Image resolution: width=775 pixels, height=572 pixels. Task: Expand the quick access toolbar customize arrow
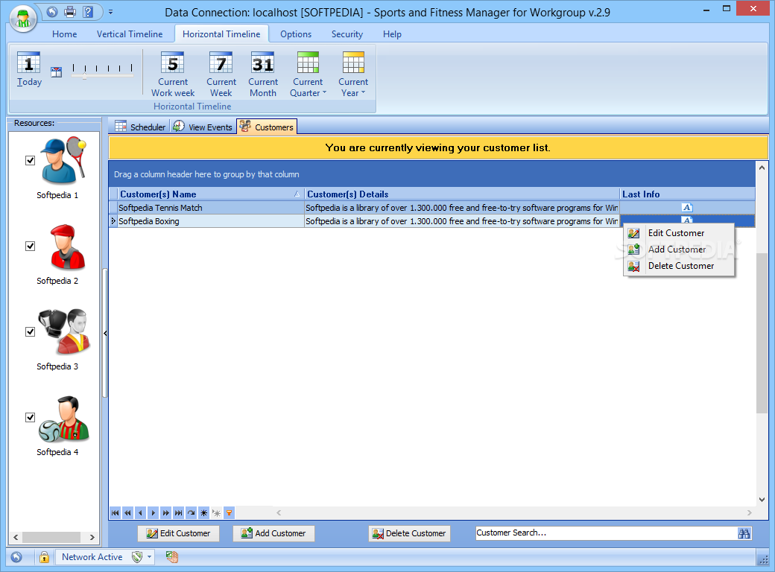tap(111, 12)
